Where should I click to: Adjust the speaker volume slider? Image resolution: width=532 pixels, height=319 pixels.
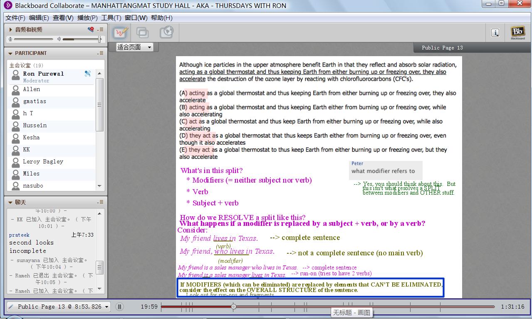[x=82, y=39]
